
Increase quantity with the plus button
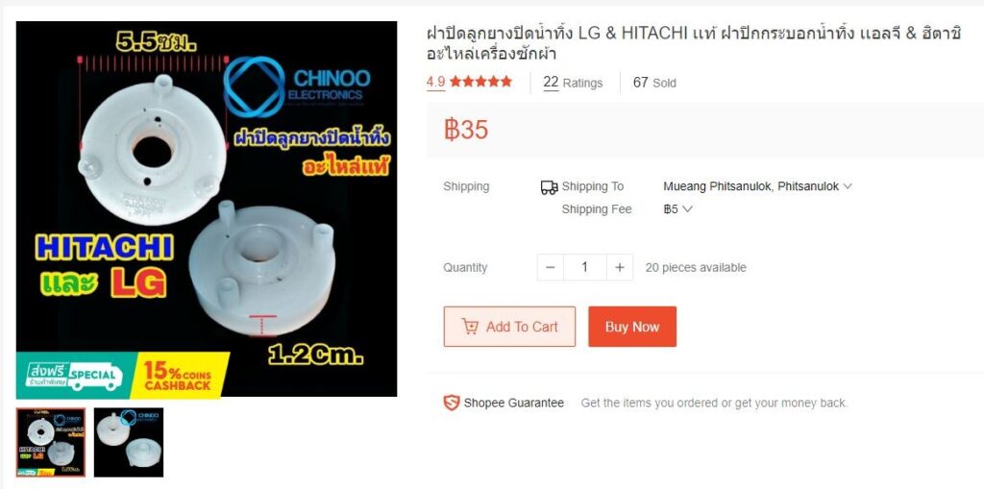620,267
